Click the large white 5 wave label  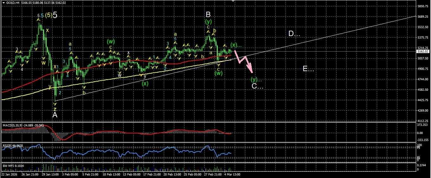click(55, 15)
